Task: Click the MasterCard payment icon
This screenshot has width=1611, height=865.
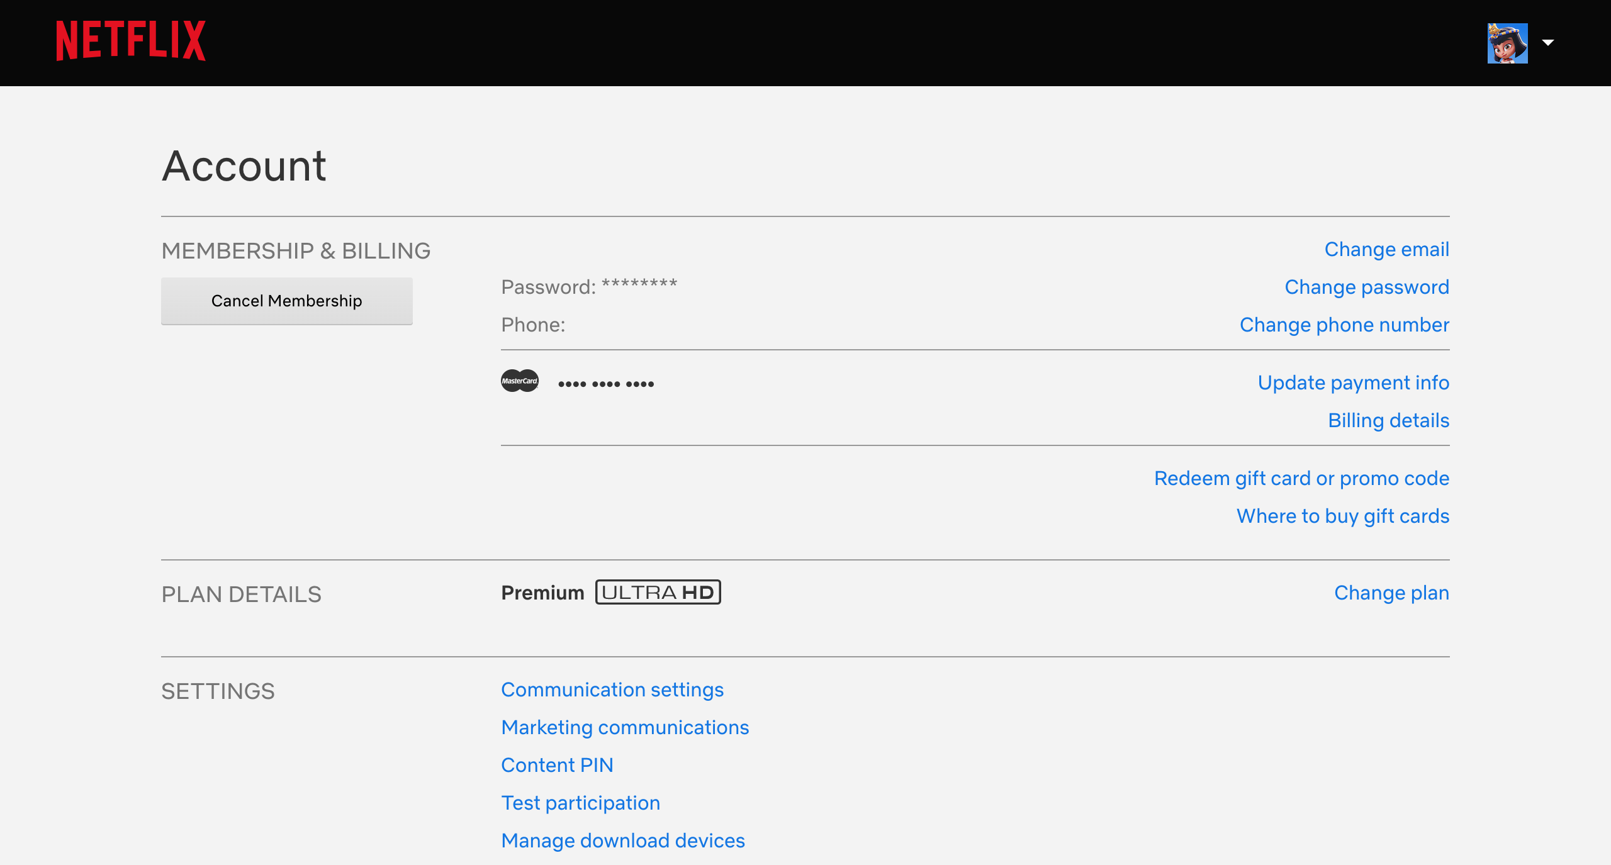Action: 520,381
